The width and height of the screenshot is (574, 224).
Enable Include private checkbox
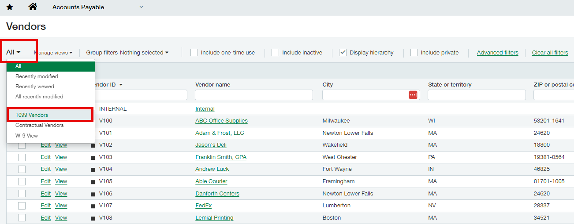[414, 53]
